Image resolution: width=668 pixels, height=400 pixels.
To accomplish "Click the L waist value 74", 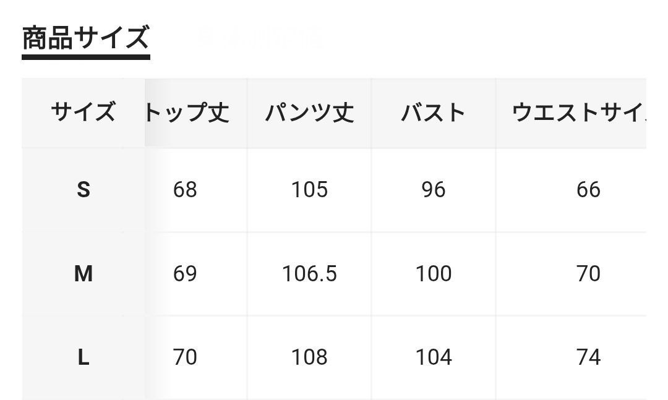I will point(588,357).
